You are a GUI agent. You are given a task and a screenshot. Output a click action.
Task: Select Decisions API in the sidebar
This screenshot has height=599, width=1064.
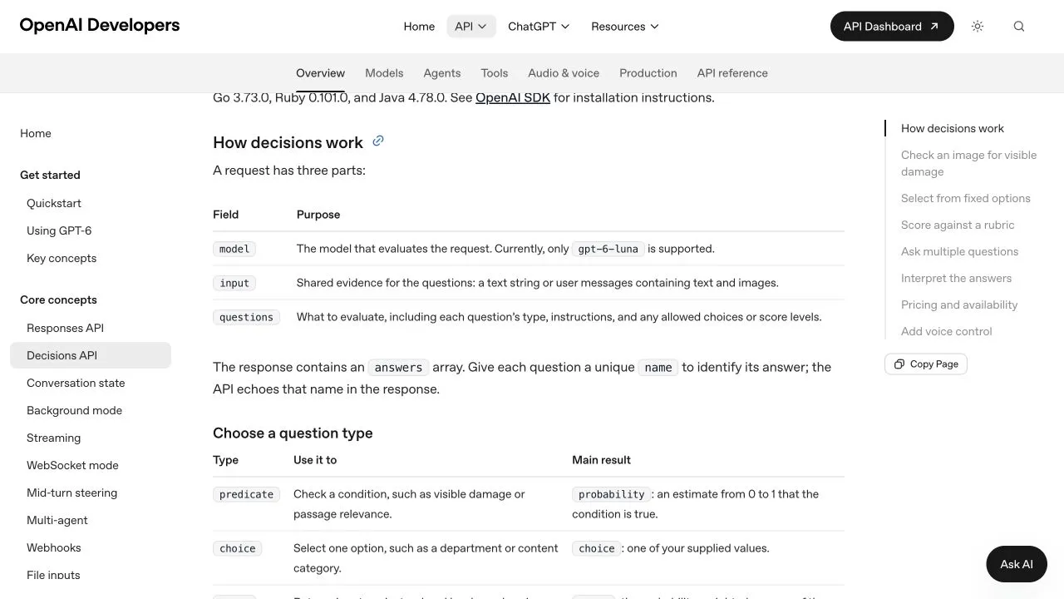[91, 355]
